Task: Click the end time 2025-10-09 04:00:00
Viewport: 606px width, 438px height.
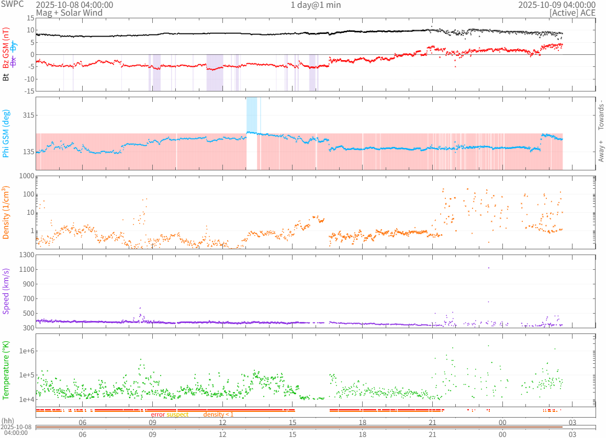Action: click(556, 5)
